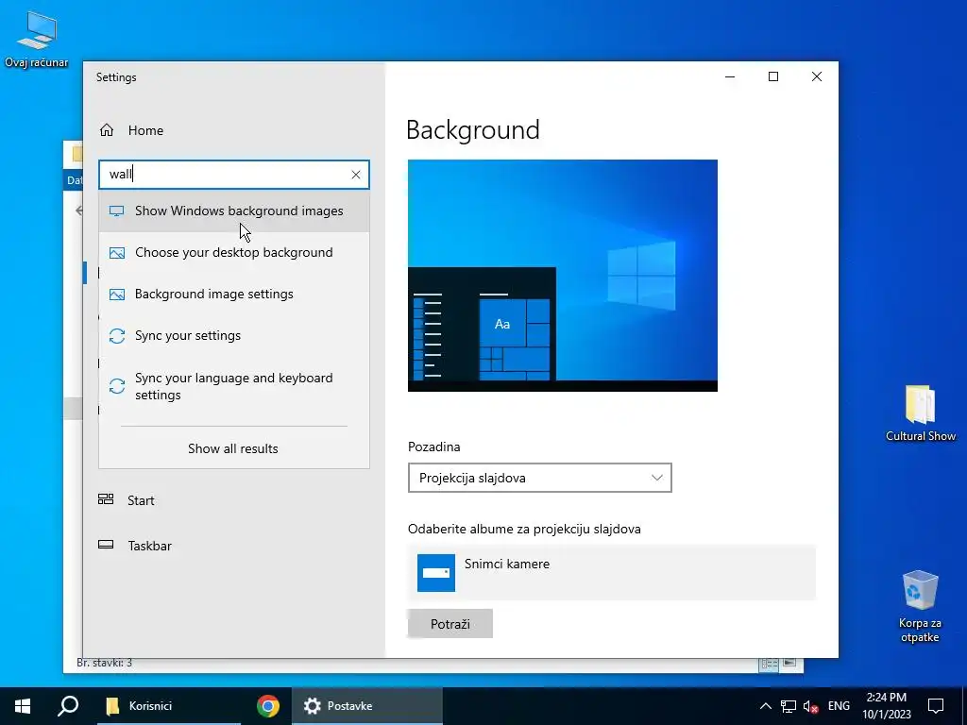Open the clock showing 2:24 PM

point(886,706)
